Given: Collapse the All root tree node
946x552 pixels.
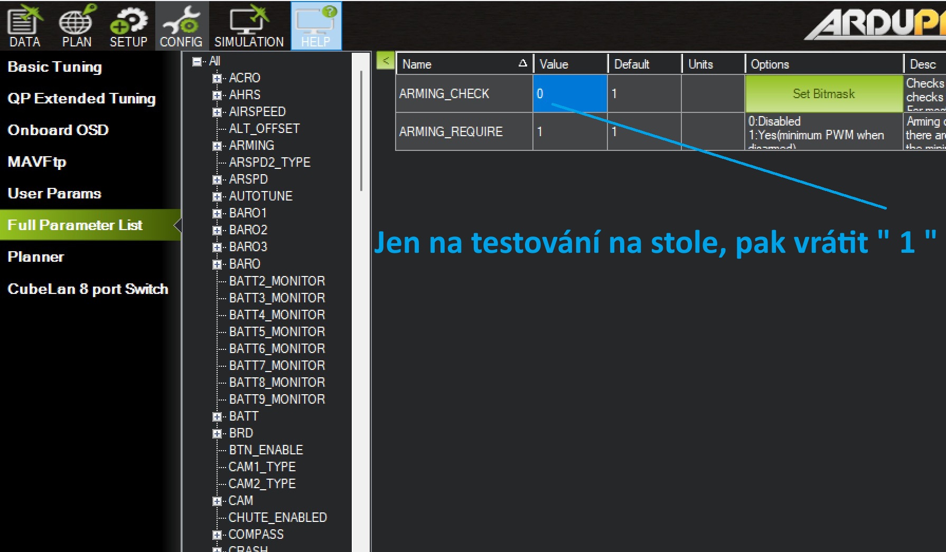Looking at the screenshot, I should [197, 62].
